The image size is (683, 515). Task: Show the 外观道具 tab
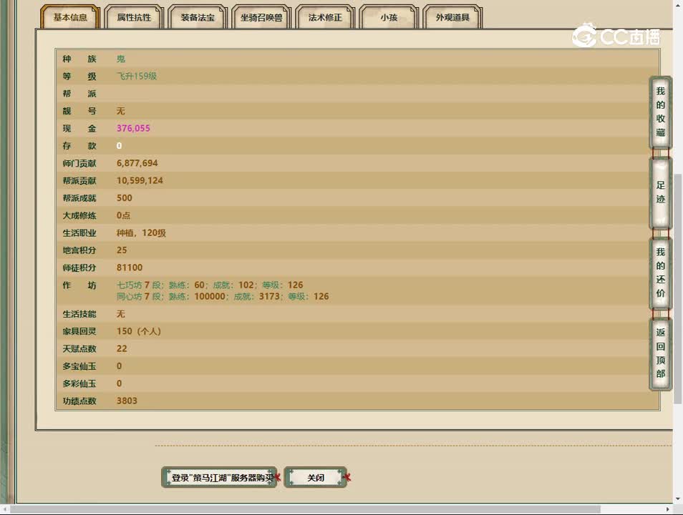pyautogui.click(x=452, y=17)
